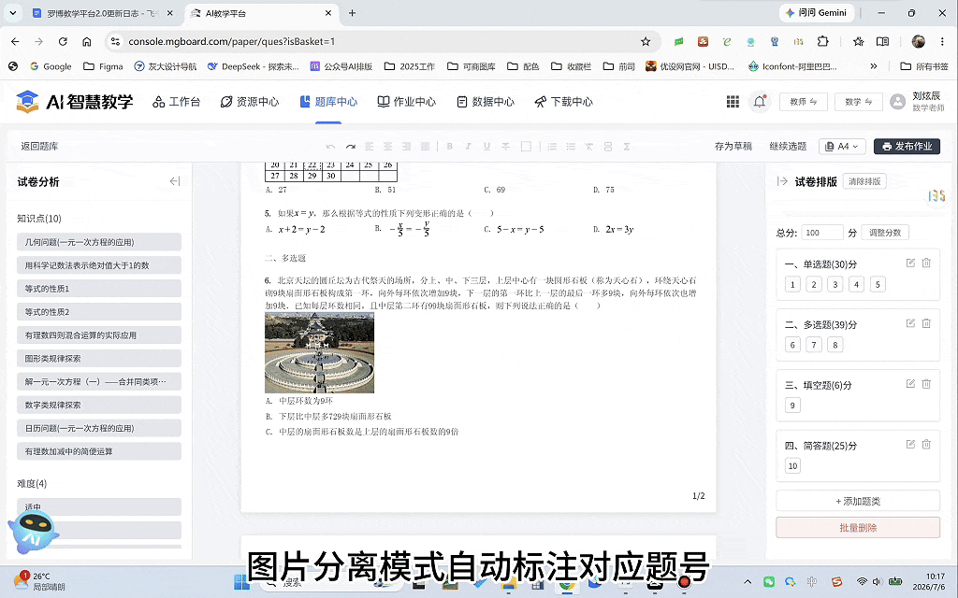Click 调整分数 button
This screenshot has height=598, width=958.
click(885, 233)
